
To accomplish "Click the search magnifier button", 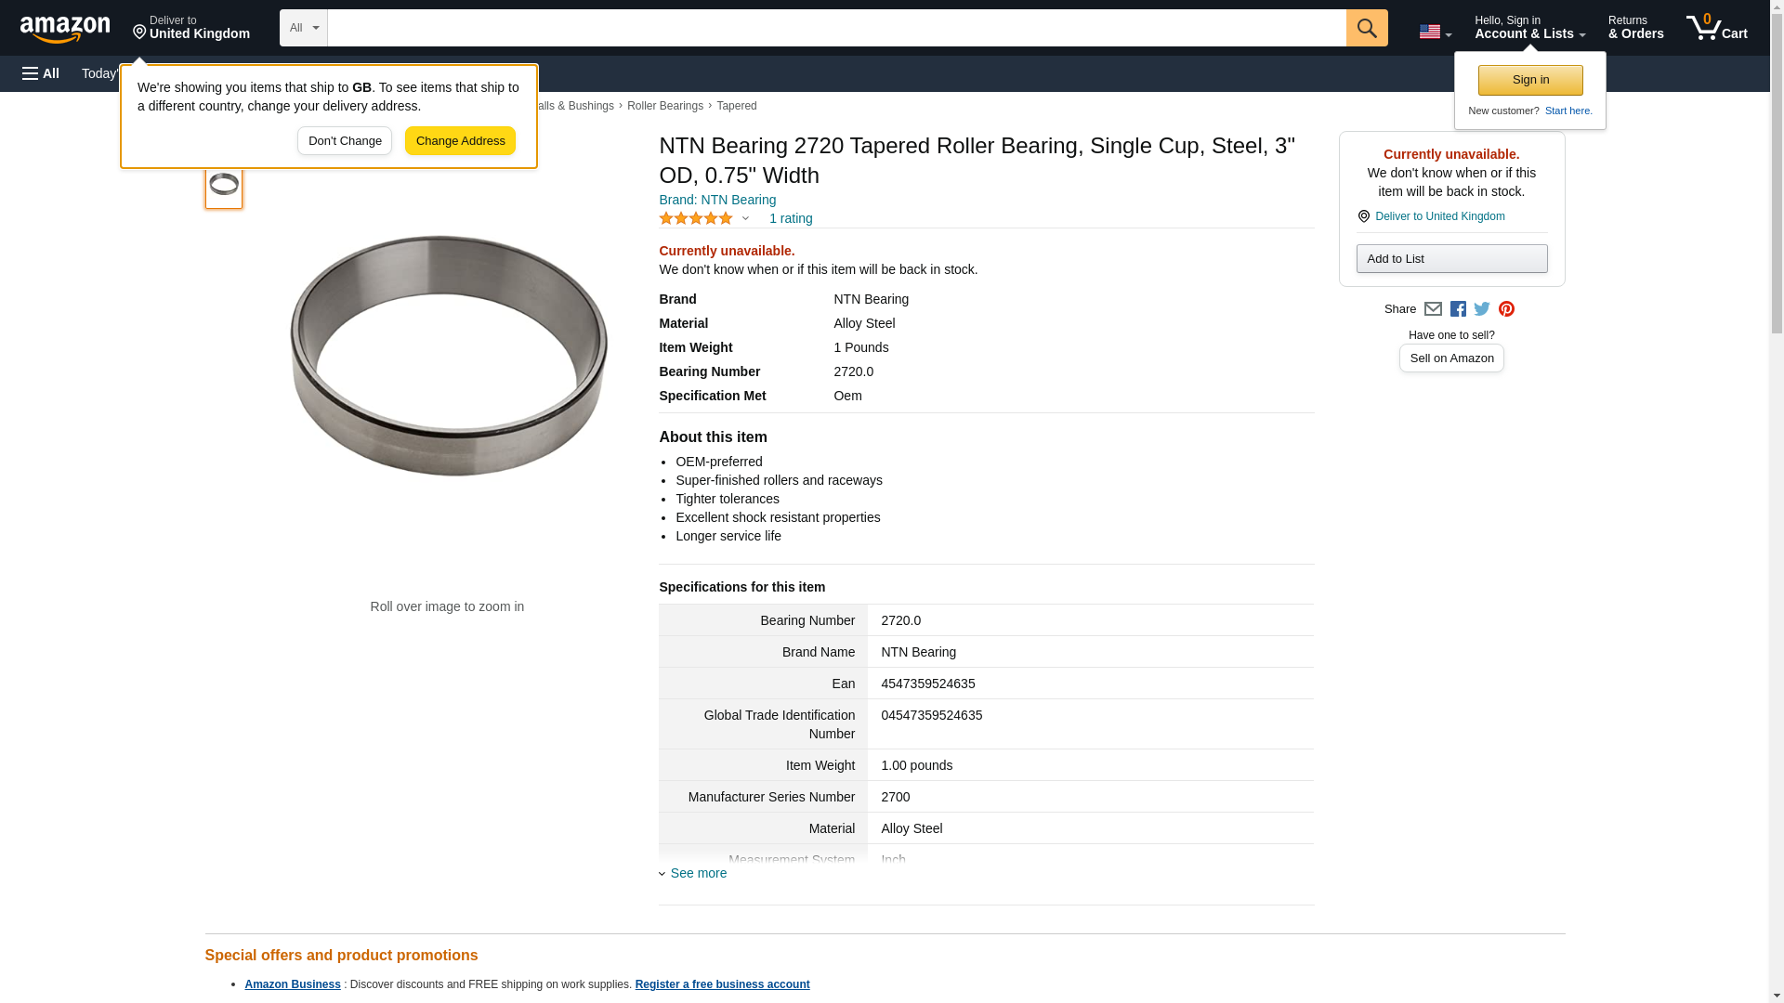I will 1366,28.
